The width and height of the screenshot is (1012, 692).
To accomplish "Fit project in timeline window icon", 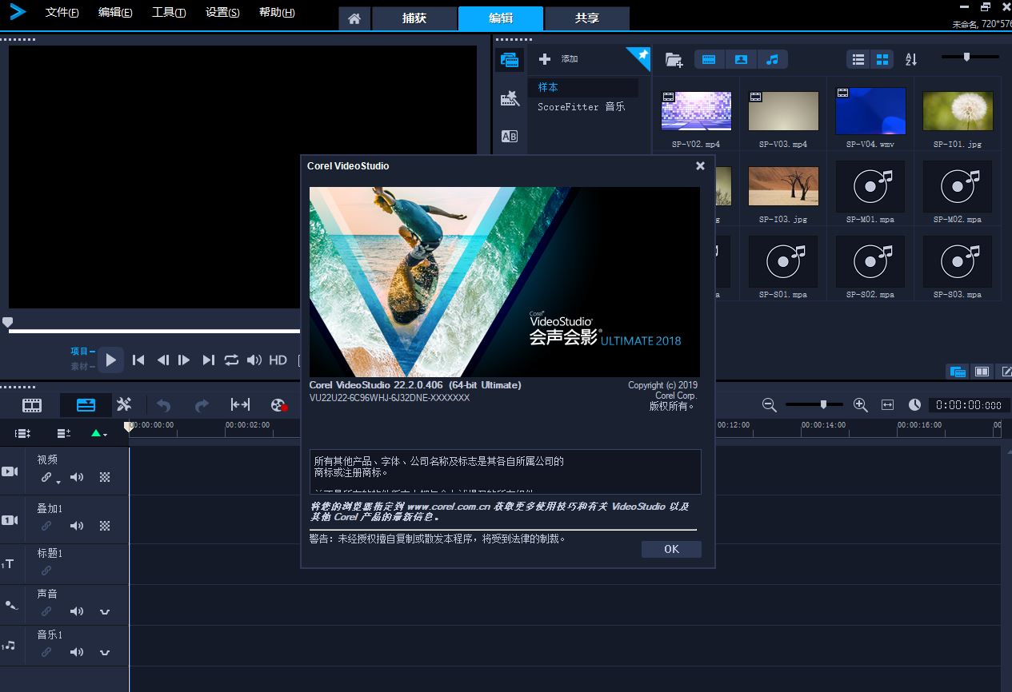I will pos(887,405).
